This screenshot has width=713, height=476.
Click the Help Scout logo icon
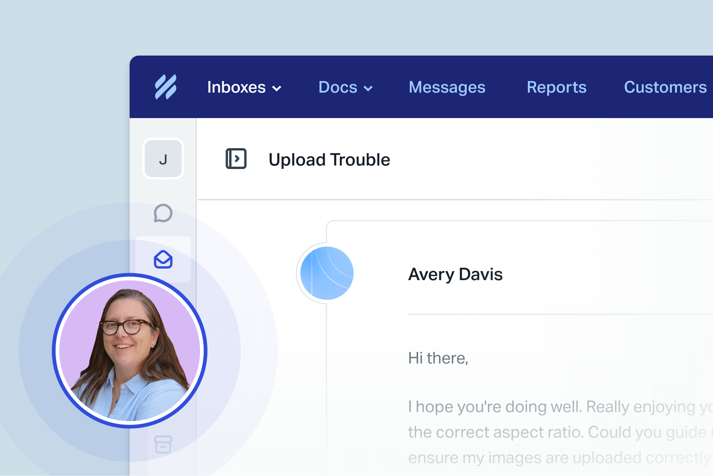[x=165, y=87]
